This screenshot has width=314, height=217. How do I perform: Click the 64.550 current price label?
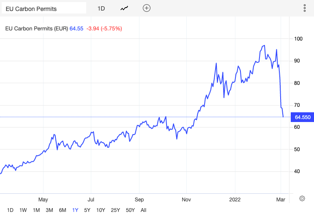pos(303,117)
